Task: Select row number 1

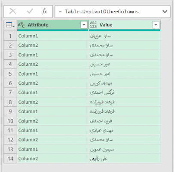Action: [x=10, y=36]
